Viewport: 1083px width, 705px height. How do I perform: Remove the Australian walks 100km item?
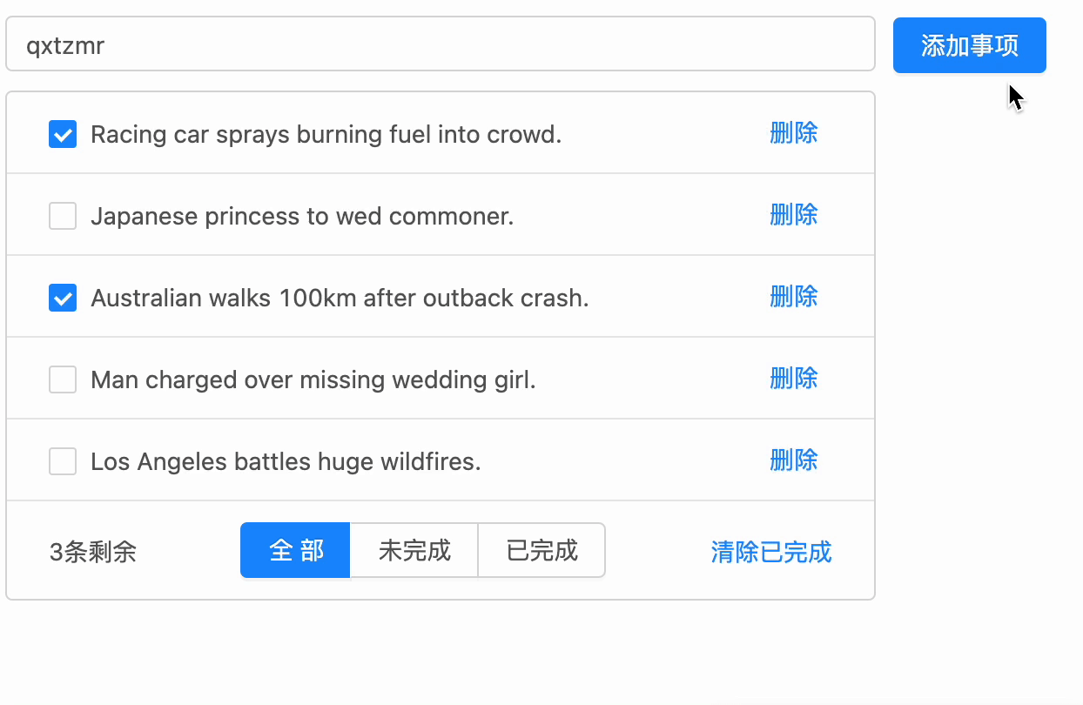793,297
